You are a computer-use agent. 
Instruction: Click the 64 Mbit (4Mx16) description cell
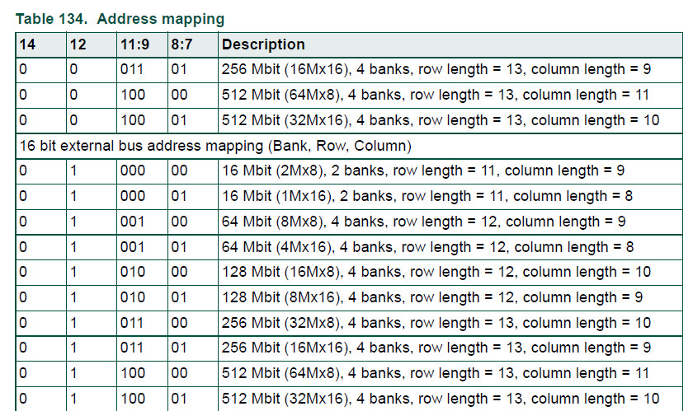450,247
